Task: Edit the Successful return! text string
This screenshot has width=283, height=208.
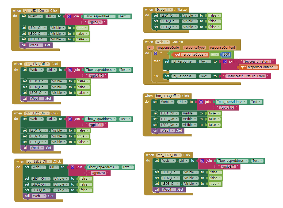Action: (x=257, y=61)
